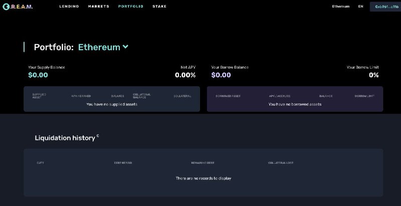Click the APY / Earned column header
Screen dimensions: 401x206
click(81, 96)
